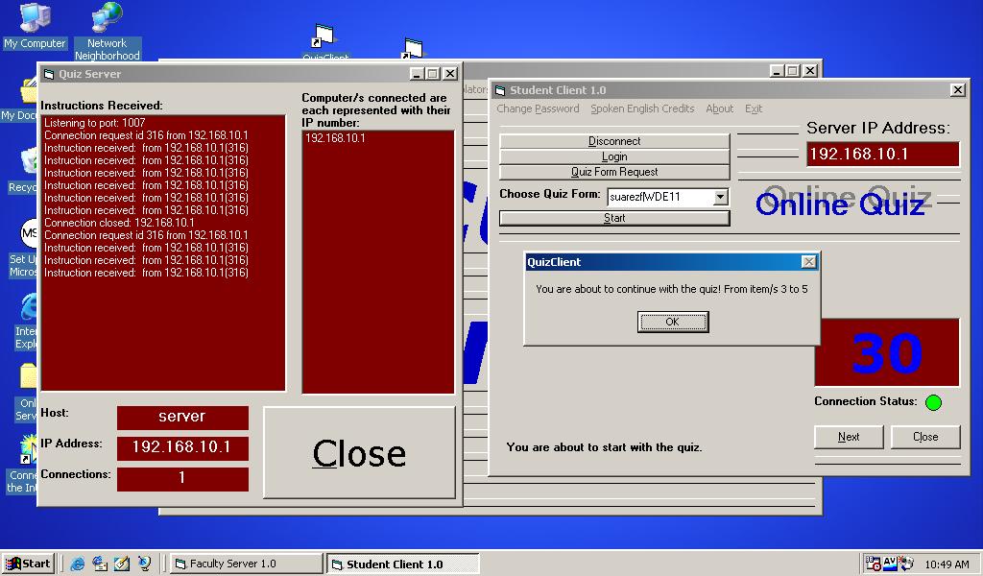Launch Outlook Express from quick launch bar
The width and height of the screenshot is (983, 576).
(x=100, y=564)
